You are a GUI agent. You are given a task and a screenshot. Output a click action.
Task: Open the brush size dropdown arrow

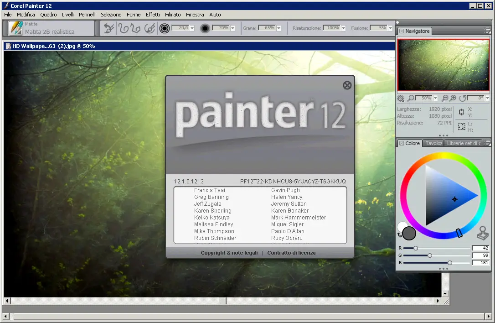pos(192,28)
